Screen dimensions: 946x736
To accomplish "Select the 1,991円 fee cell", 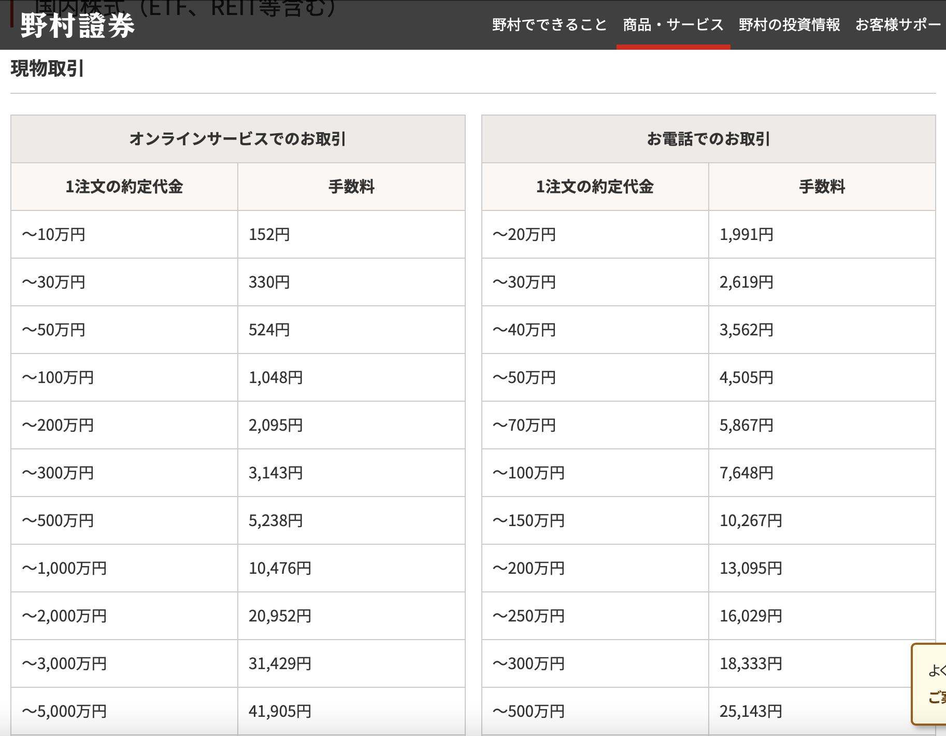I will [x=822, y=234].
